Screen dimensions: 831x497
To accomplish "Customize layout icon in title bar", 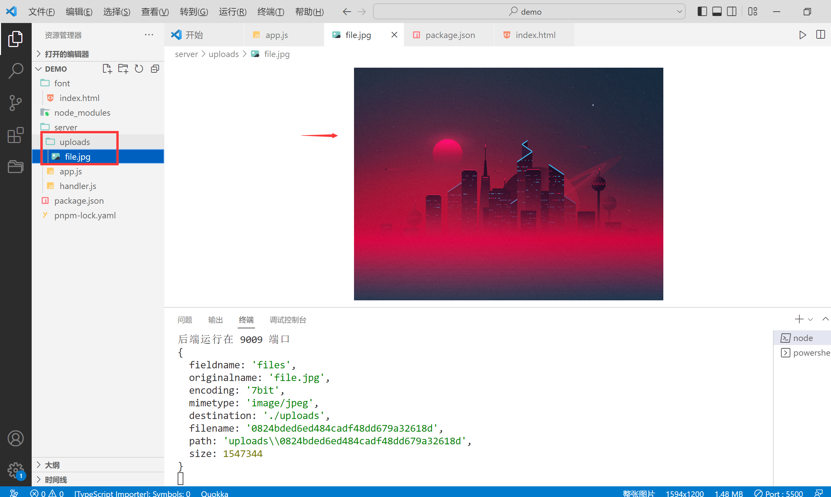I will (753, 12).
